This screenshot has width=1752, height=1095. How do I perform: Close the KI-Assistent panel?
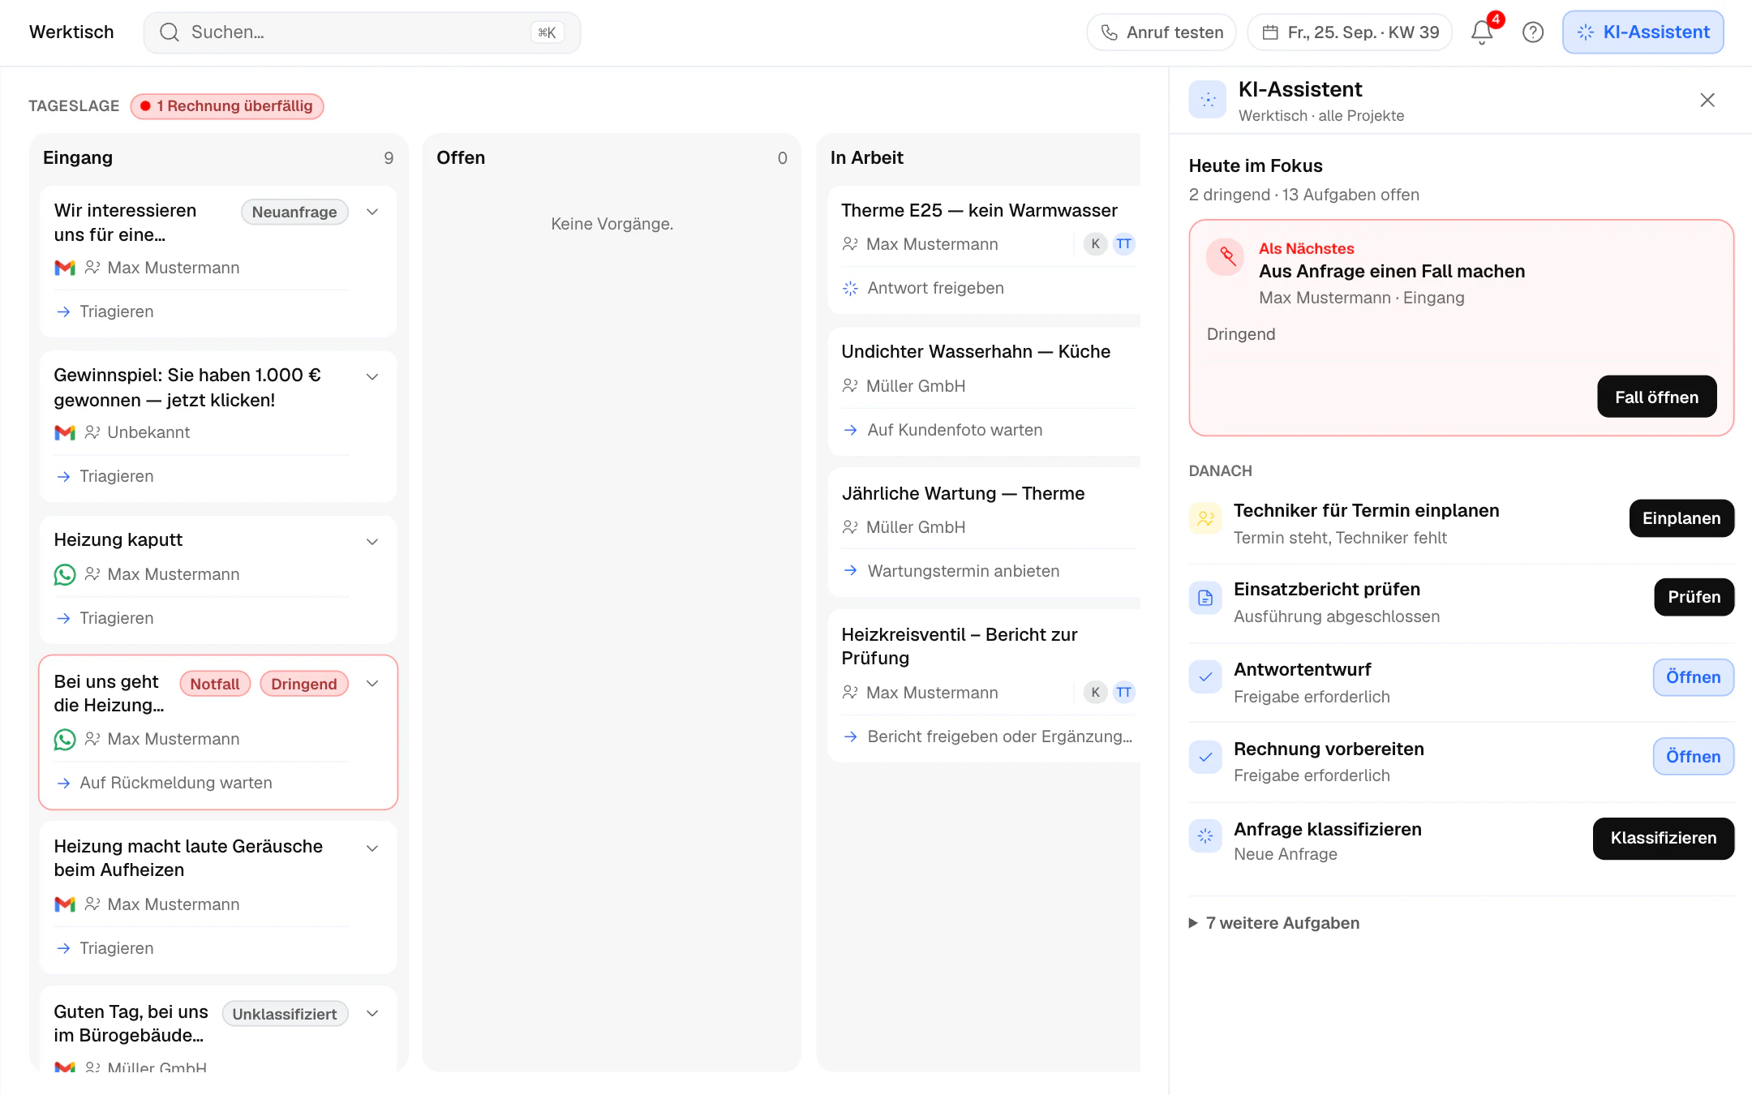1707,100
